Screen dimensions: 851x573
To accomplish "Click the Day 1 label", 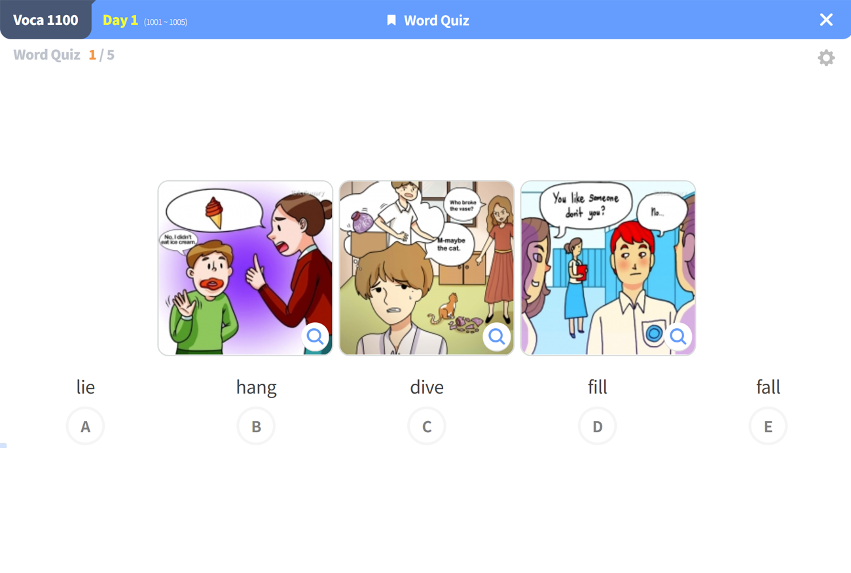I will coord(120,20).
